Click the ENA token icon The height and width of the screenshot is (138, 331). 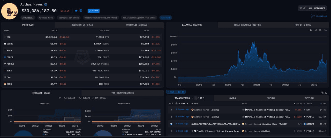[x=5, y=77]
